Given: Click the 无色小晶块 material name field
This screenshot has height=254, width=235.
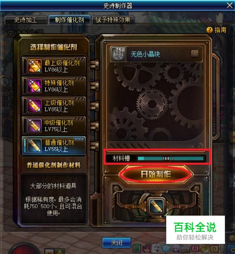Looking at the screenshot, I should pyautogui.click(x=164, y=54).
